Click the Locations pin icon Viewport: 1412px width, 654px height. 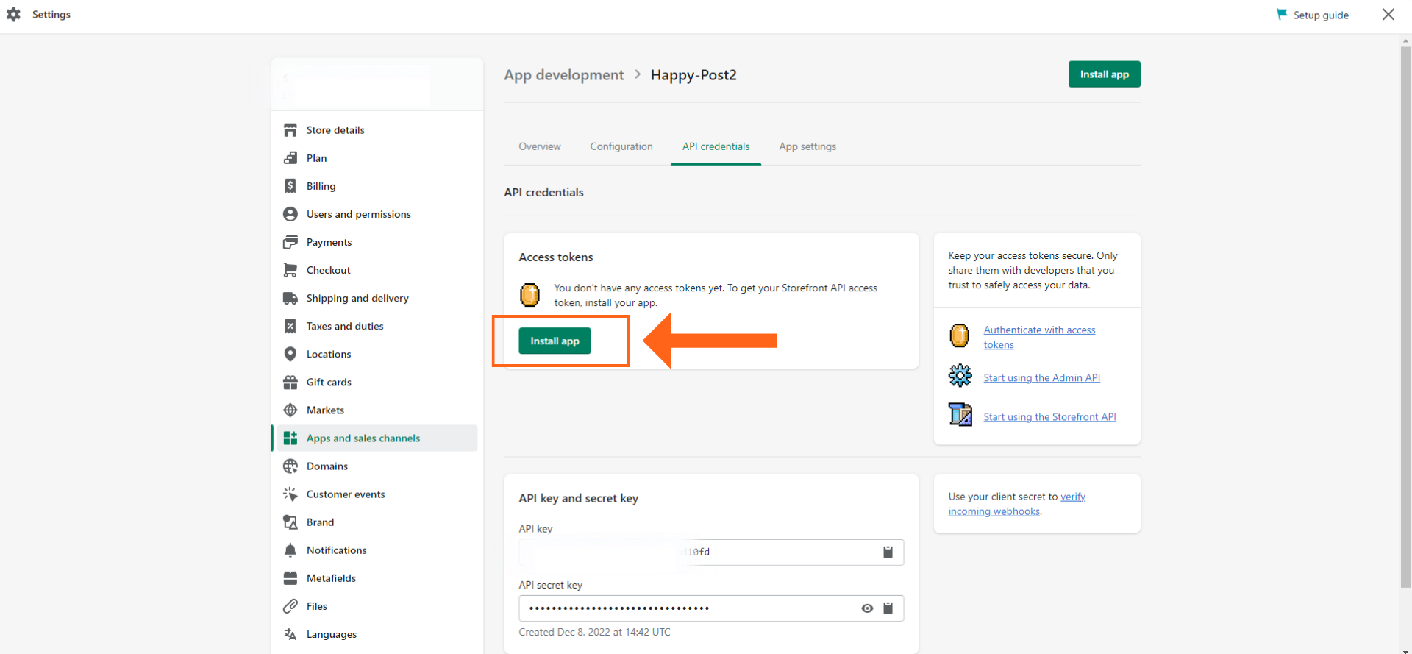pyautogui.click(x=290, y=354)
